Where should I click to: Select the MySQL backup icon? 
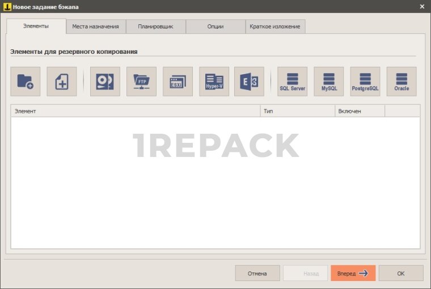coord(329,82)
